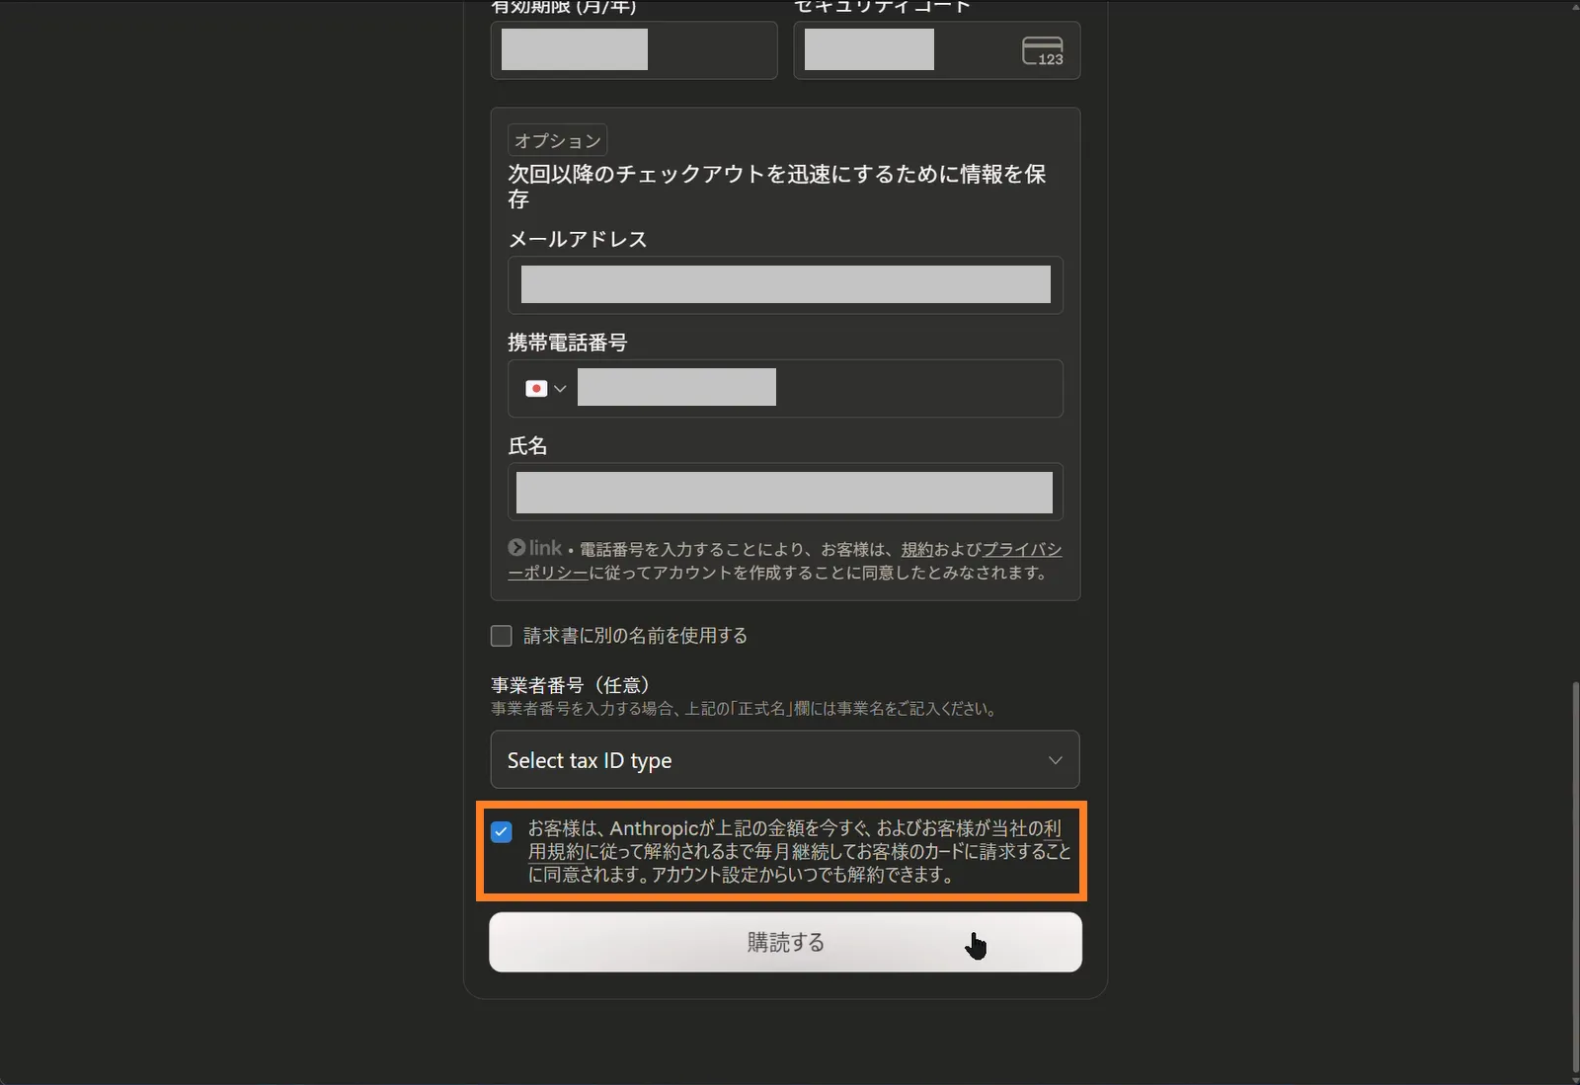Click the 氏名 name input field
This screenshot has width=1580, height=1085.
785,492
